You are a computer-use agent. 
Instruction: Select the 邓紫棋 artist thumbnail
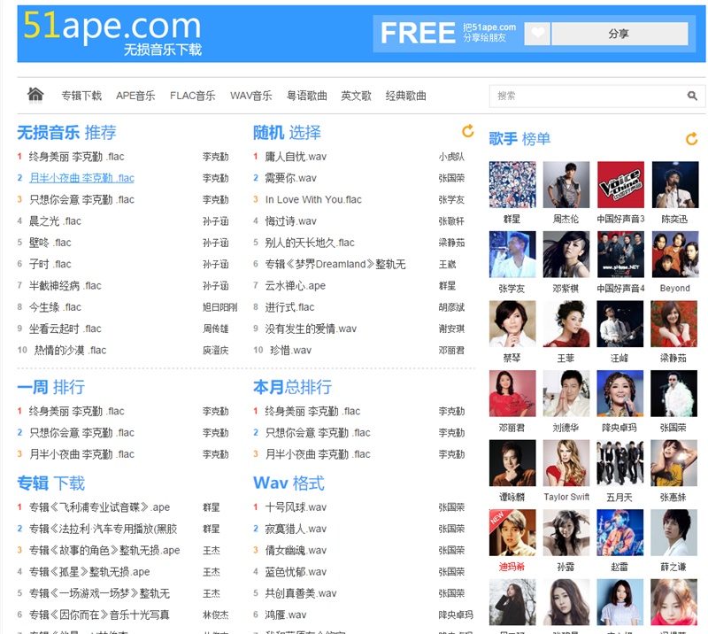coord(566,254)
